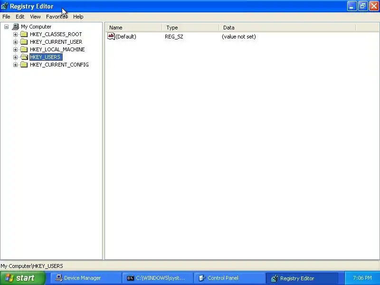Open the Edit menu
This screenshot has height=285, width=380.
20,17
